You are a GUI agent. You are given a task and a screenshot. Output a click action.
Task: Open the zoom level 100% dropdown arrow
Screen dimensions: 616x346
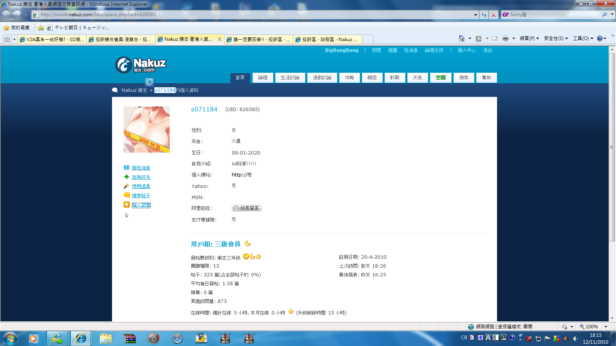pyautogui.click(x=606, y=327)
